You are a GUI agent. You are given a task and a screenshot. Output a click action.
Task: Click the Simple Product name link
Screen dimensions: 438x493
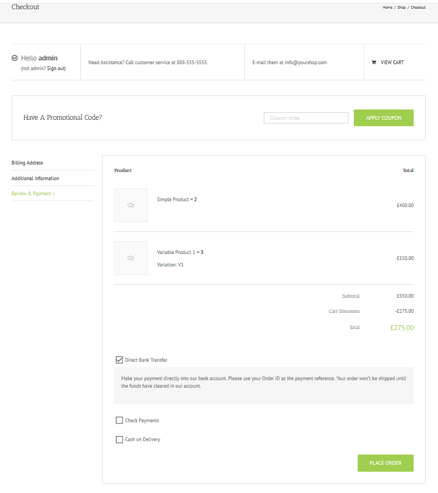[x=173, y=200]
